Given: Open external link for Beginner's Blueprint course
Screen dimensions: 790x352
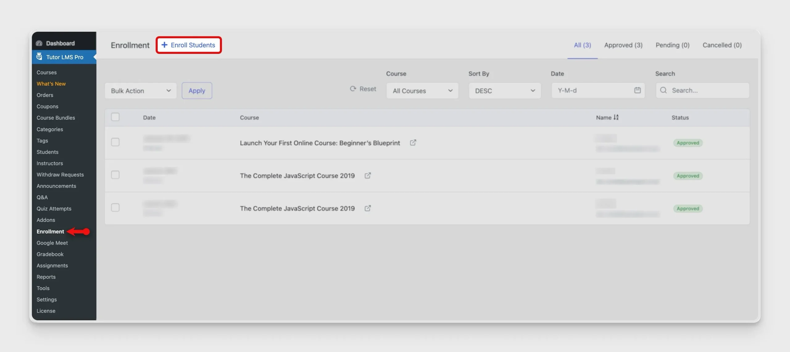Looking at the screenshot, I should click(413, 143).
